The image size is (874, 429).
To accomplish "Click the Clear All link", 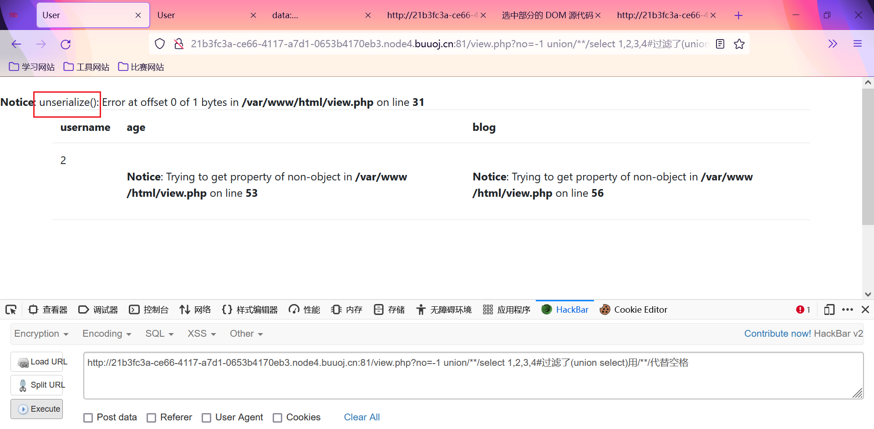I will pyautogui.click(x=362, y=417).
